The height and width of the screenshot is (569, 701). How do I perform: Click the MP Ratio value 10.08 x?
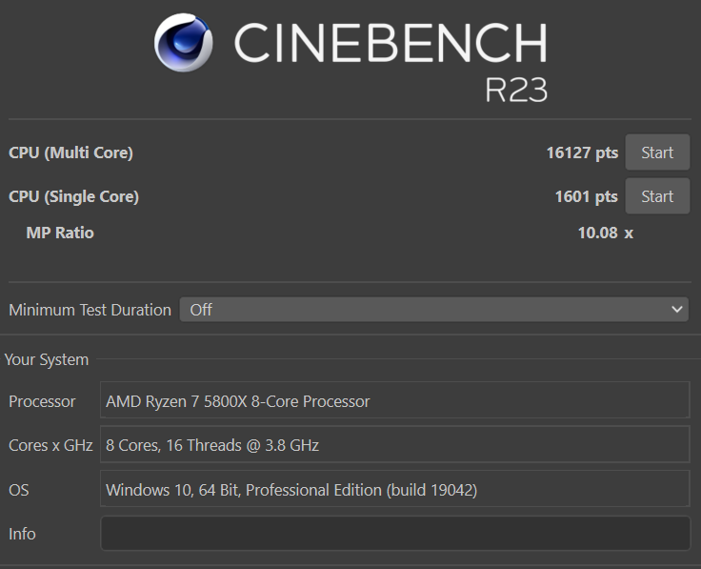[x=606, y=234]
